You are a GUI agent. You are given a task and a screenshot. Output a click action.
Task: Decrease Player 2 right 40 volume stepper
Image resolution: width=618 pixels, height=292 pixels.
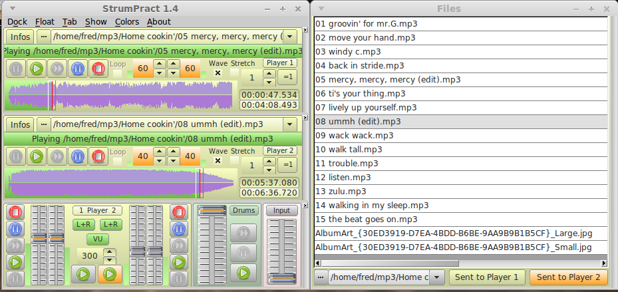(x=174, y=161)
